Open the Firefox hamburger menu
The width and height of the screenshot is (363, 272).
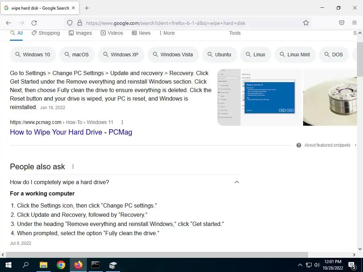point(354,23)
